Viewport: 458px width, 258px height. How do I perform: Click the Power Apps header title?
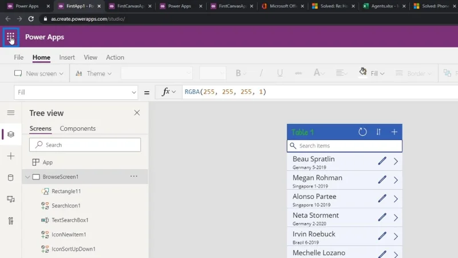[x=45, y=37]
